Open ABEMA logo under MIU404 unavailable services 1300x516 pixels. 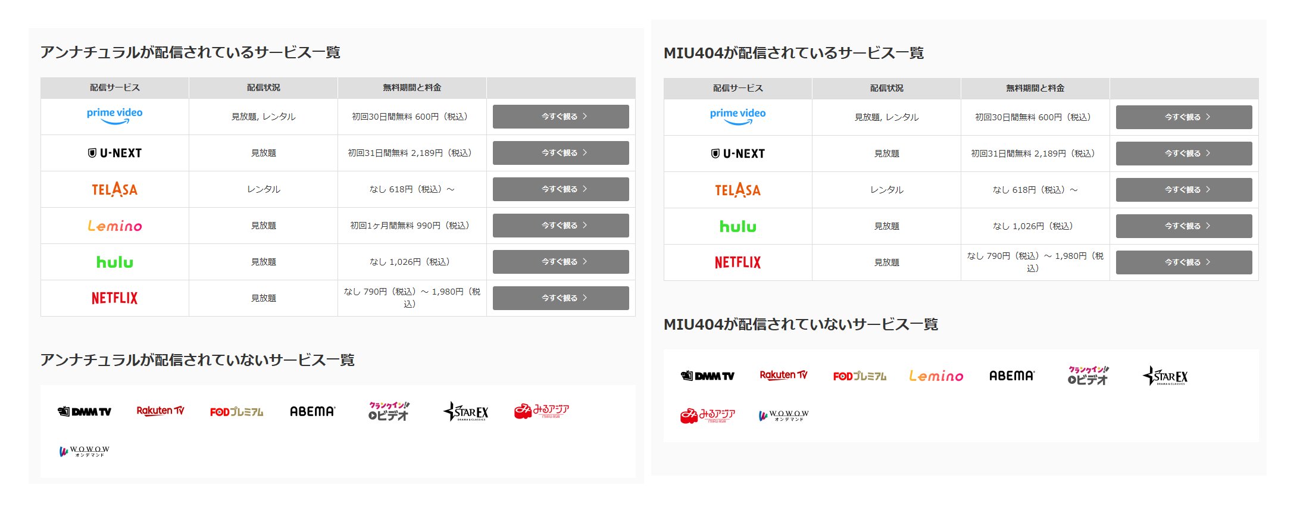click(x=1012, y=376)
